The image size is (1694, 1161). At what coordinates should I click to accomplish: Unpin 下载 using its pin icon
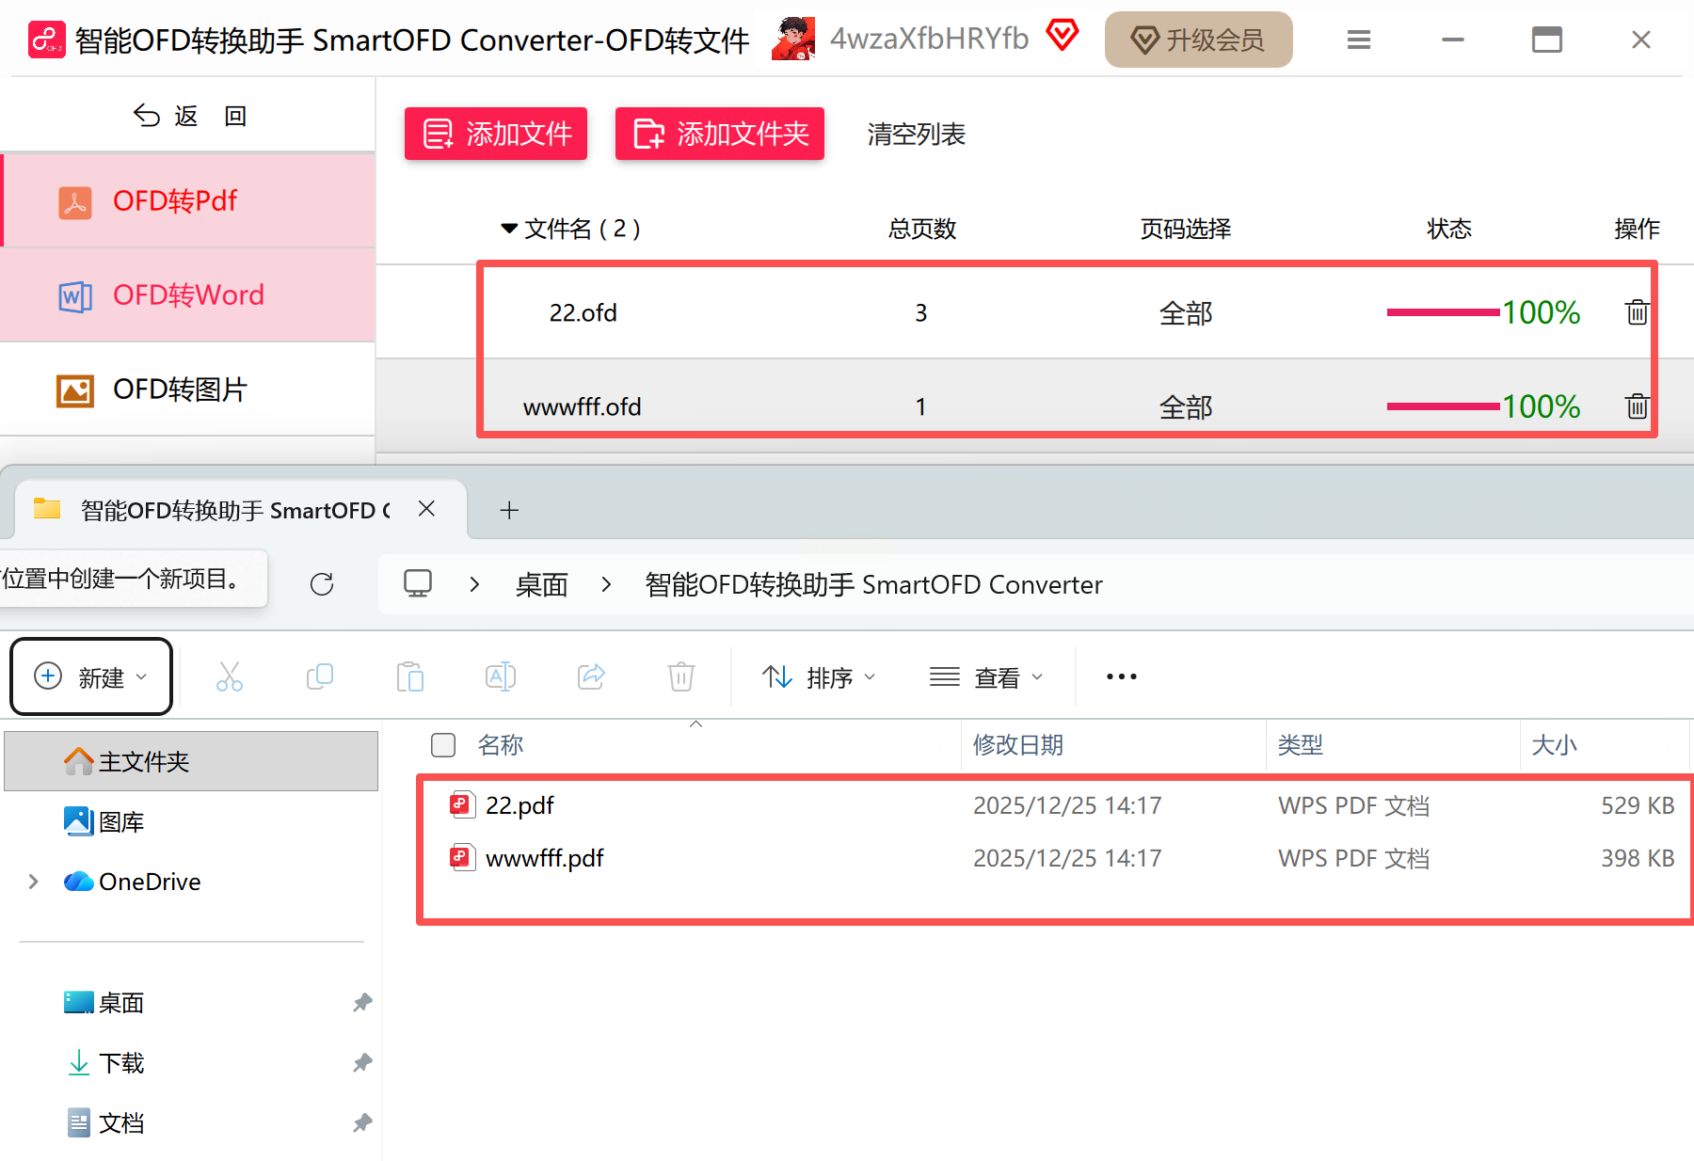[x=362, y=1063]
